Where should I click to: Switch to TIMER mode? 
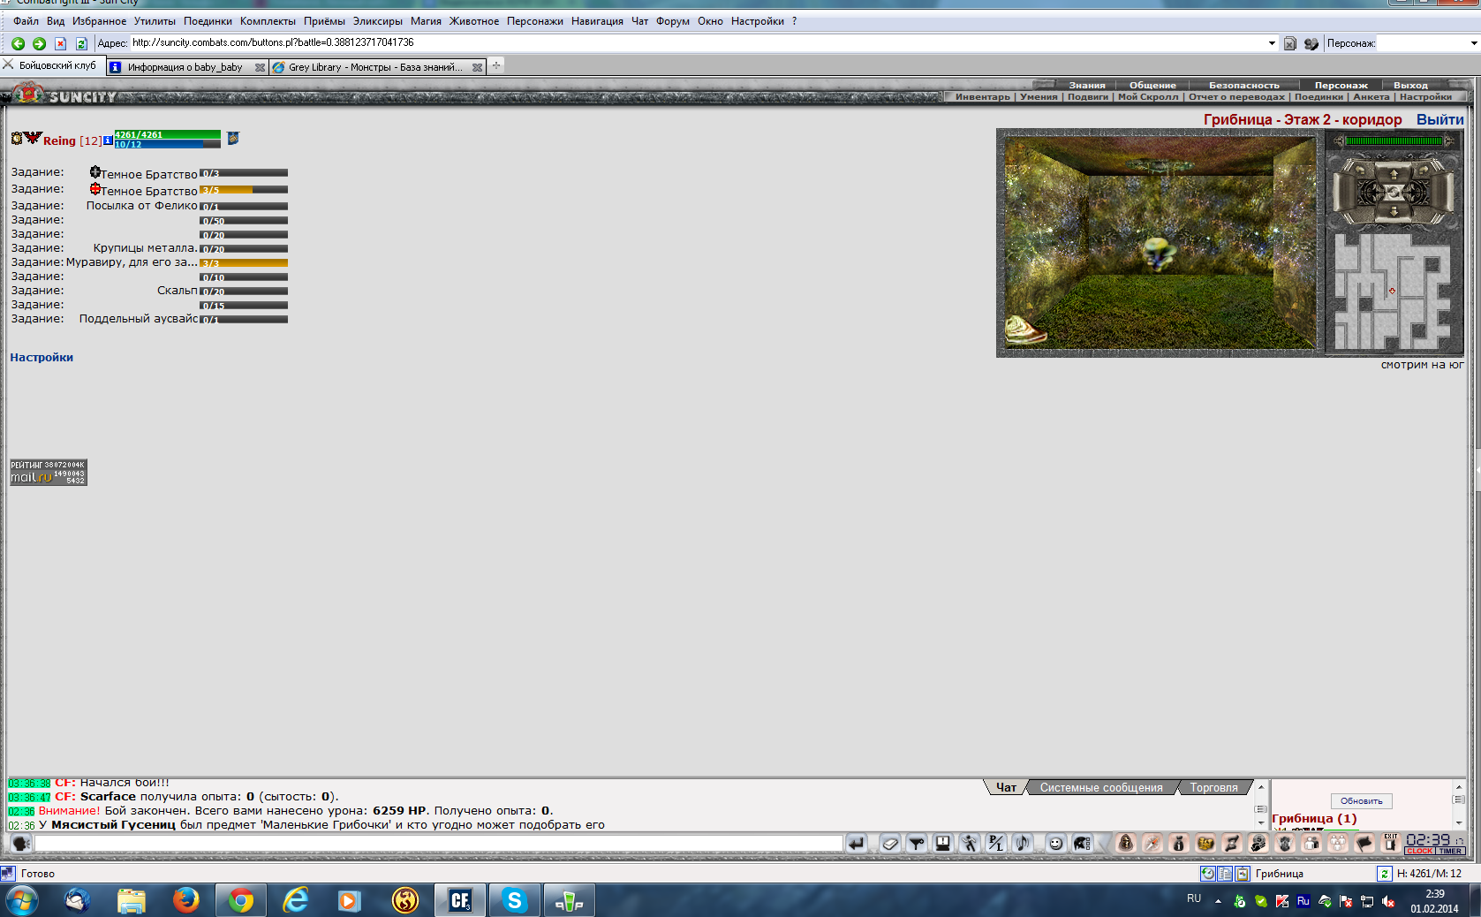click(1450, 852)
